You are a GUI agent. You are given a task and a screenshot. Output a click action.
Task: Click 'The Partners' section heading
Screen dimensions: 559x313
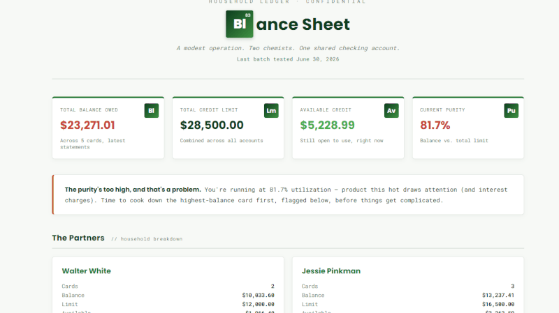pos(78,238)
